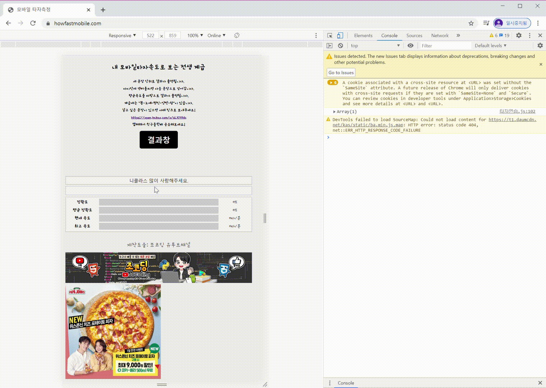
Task: Open the Papa John's pizza advertisement
Action: (x=113, y=332)
